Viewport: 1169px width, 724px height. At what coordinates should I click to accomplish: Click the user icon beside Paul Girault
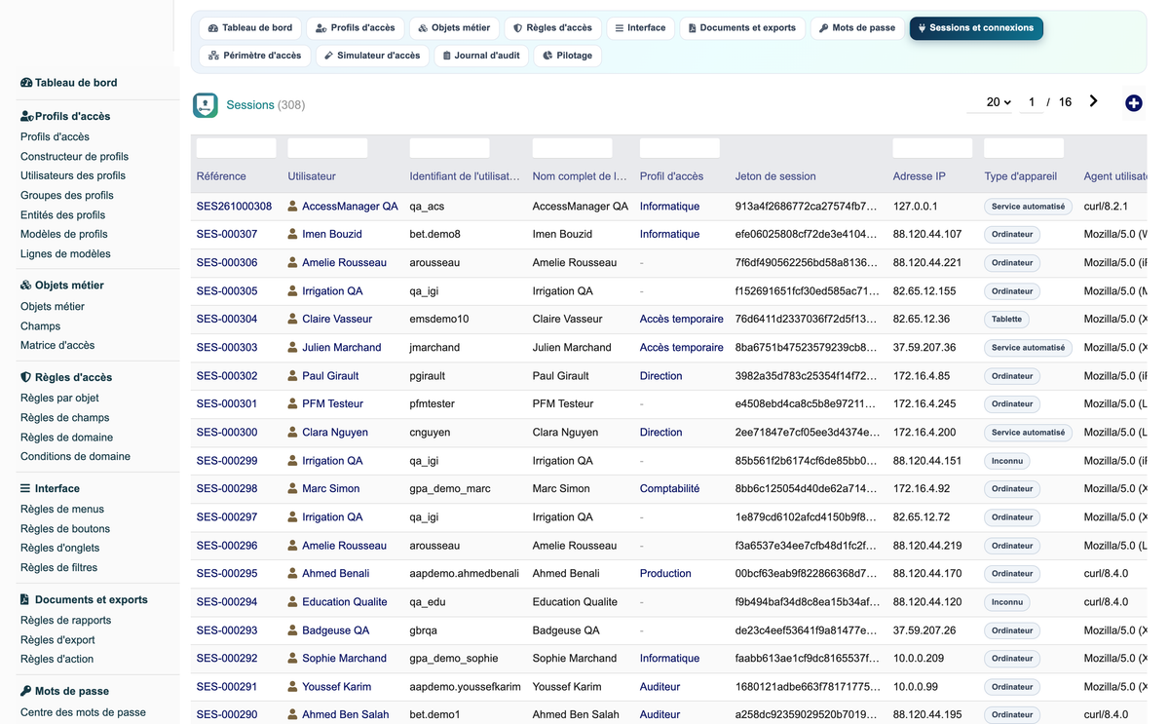292,375
